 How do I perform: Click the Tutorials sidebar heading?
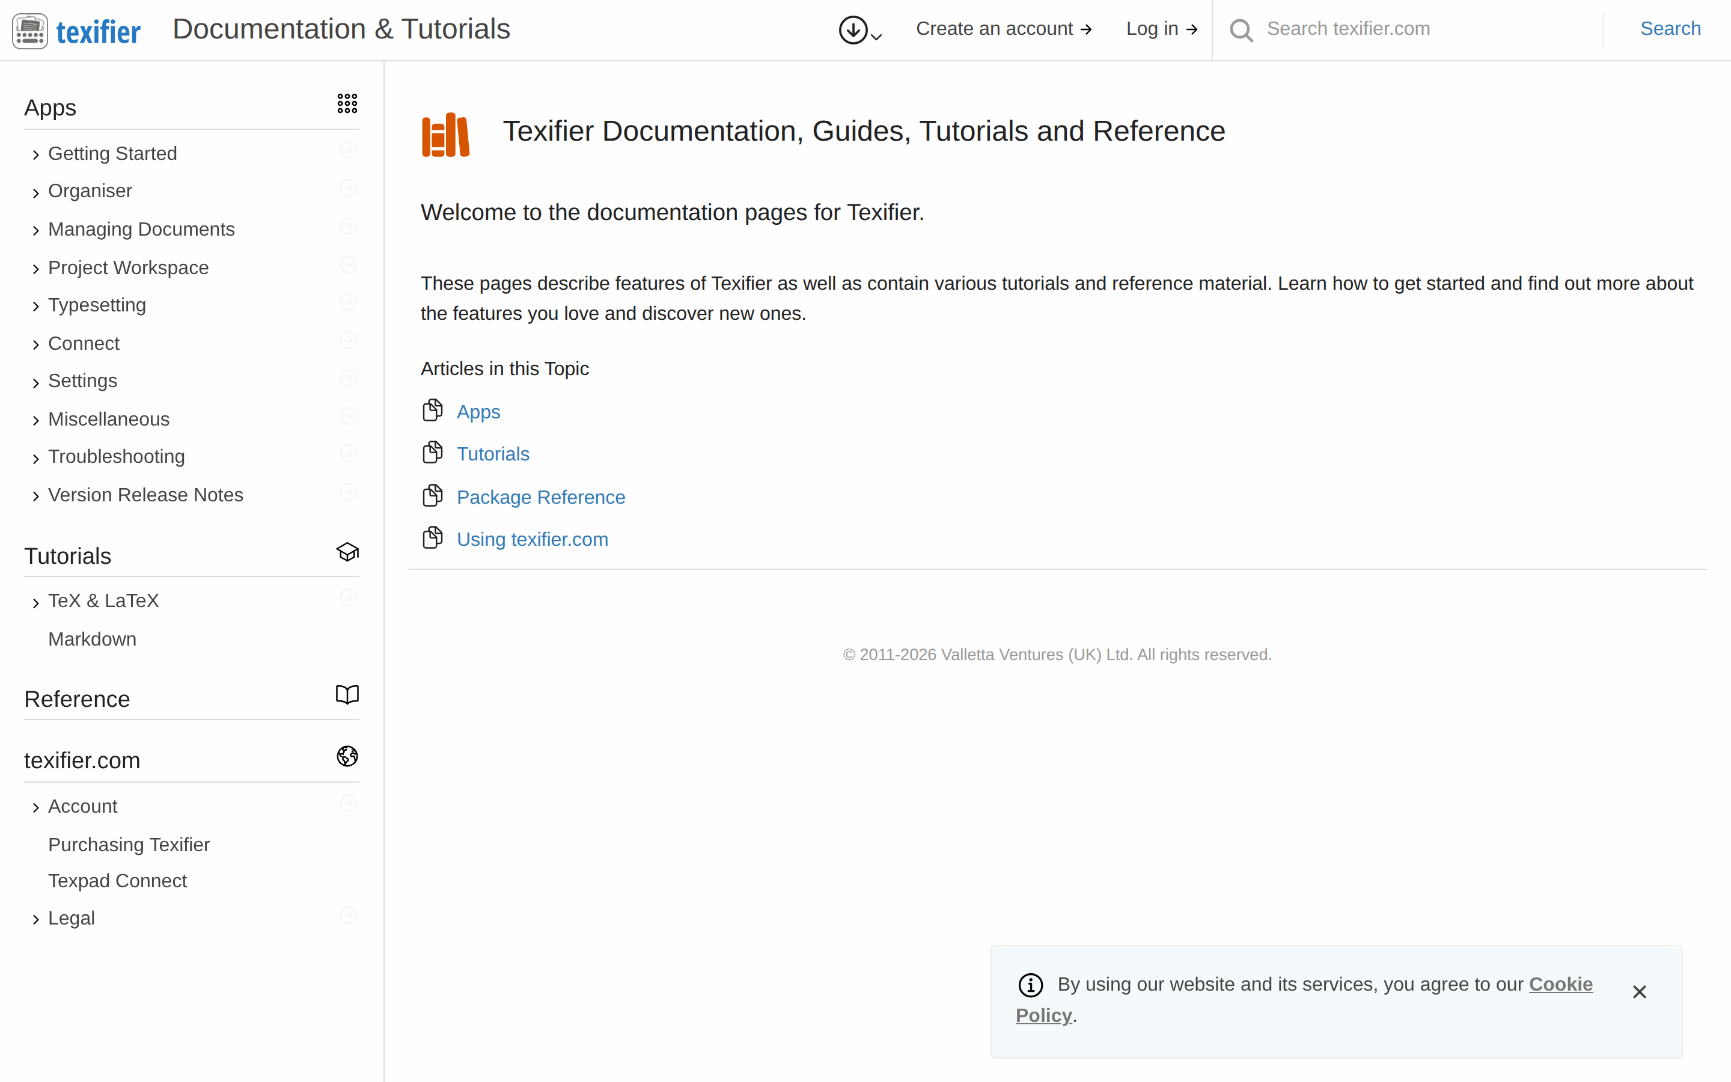click(68, 556)
